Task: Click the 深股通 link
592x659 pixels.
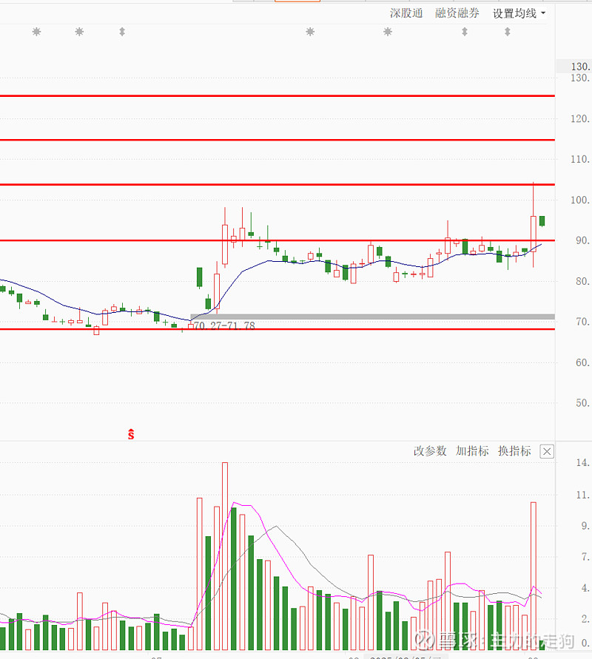Action: pyautogui.click(x=406, y=13)
